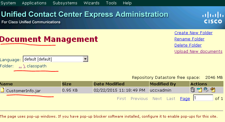Click the Cisco logo in the header
Image resolution: width=225 pixels, height=122 pixels.
click(x=213, y=18)
